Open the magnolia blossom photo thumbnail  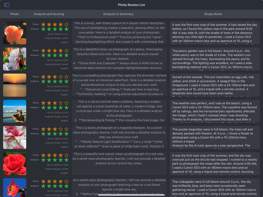tap(14, 137)
